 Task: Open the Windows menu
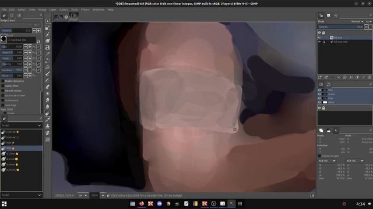point(98,10)
